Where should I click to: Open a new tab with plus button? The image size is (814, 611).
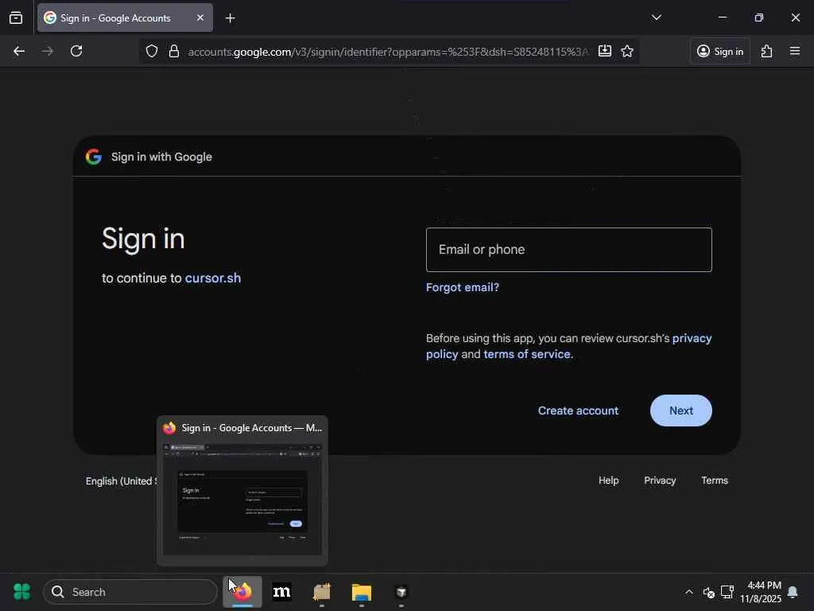tap(230, 18)
